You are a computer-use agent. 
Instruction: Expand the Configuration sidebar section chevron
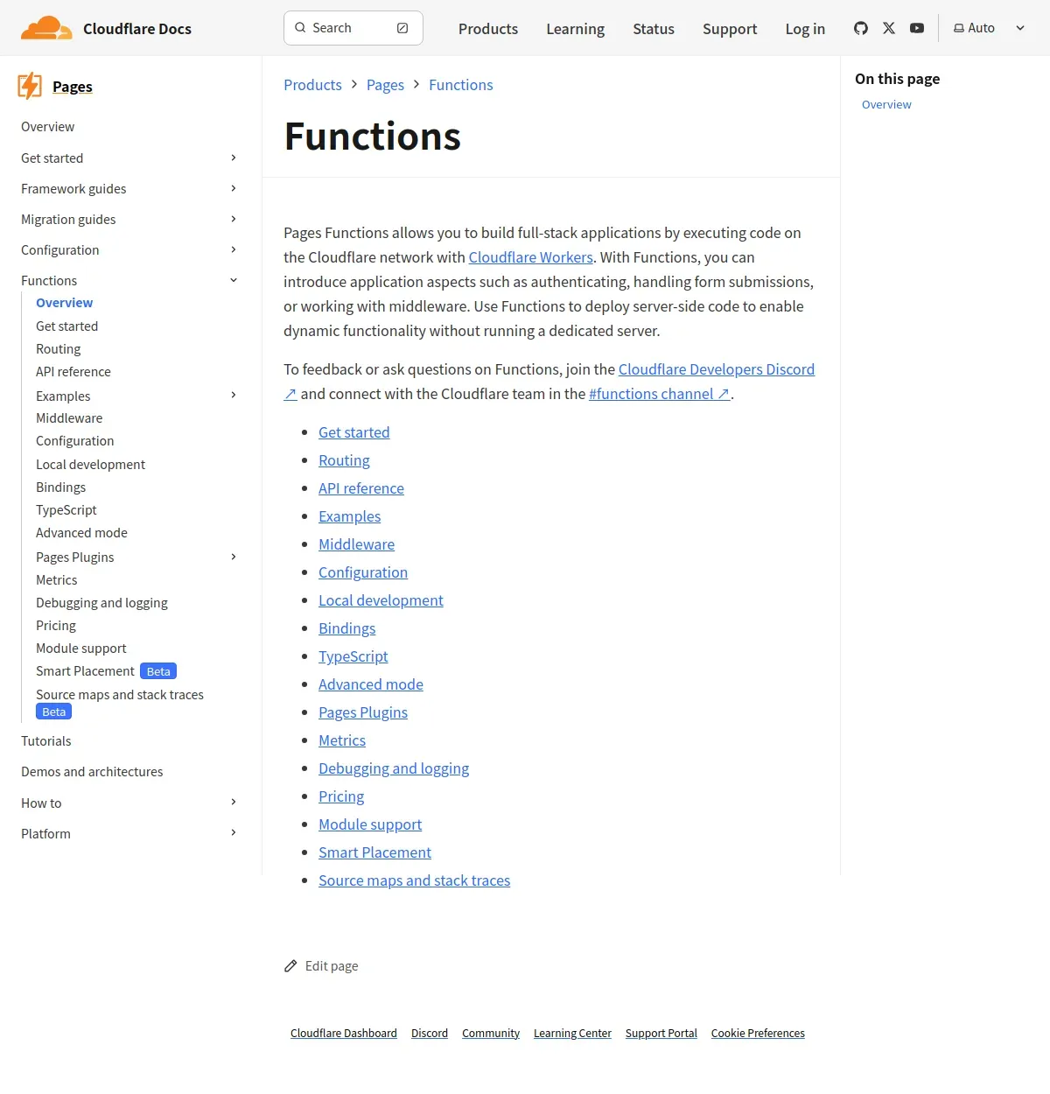[x=234, y=249]
